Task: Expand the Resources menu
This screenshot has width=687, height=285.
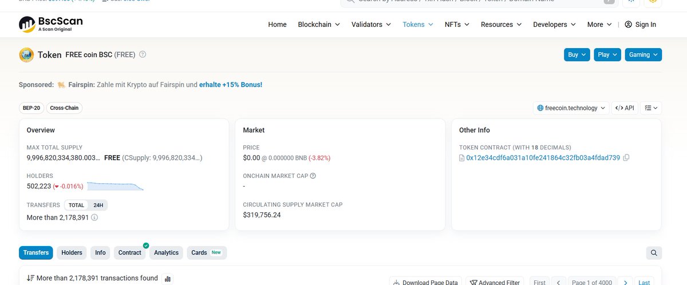Action: 501,25
